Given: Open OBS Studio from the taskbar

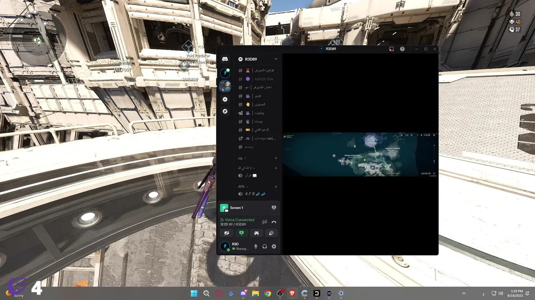Looking at the screenshot, I should click(280, 293).
